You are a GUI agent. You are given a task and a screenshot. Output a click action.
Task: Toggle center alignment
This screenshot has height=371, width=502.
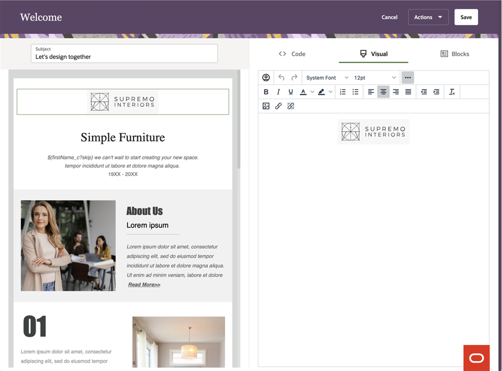pos(383,92)
